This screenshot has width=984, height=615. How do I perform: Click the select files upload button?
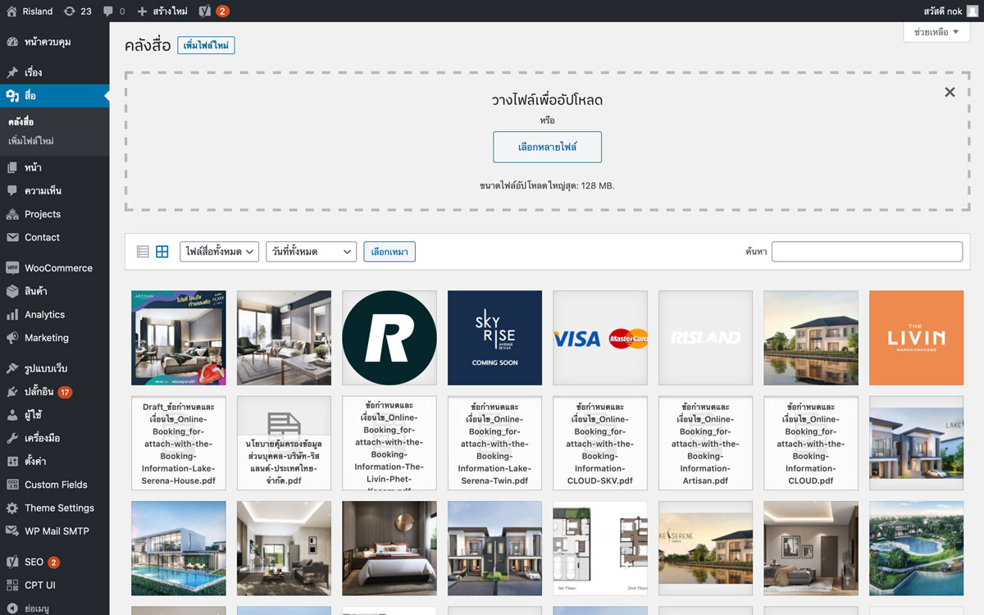(x=547, y=147)
